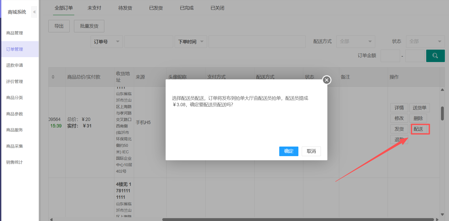Click the green search magnifier button
Screen dimensions: 449x221
point(435,56)
